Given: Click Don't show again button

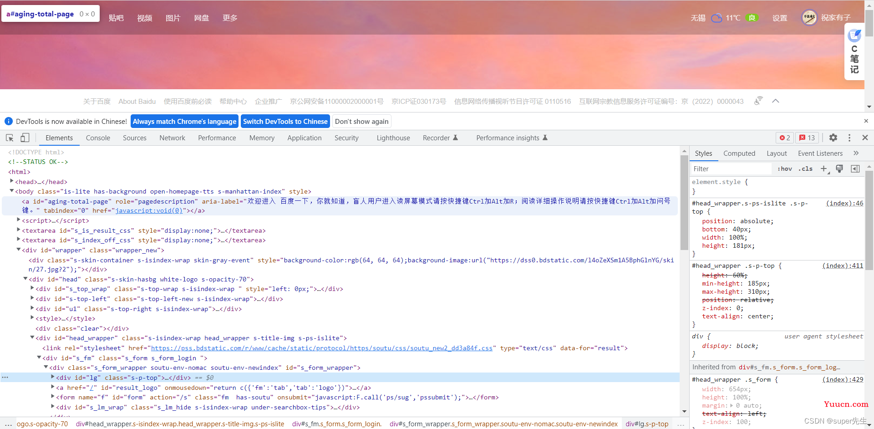Looking at the screenshot, I should (x=362, y=122).
